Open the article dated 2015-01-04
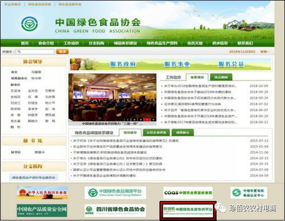This screenshot has height=221, width=285. tap(118, 147)
